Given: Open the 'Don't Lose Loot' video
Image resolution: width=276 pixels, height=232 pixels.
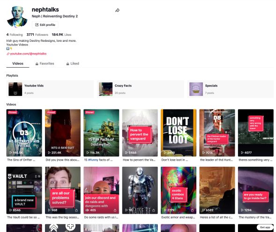Looking at the screenshot, I should point(179,133).
